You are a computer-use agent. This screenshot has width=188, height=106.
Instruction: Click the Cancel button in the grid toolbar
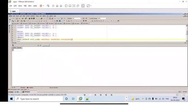tap(46, 45)
